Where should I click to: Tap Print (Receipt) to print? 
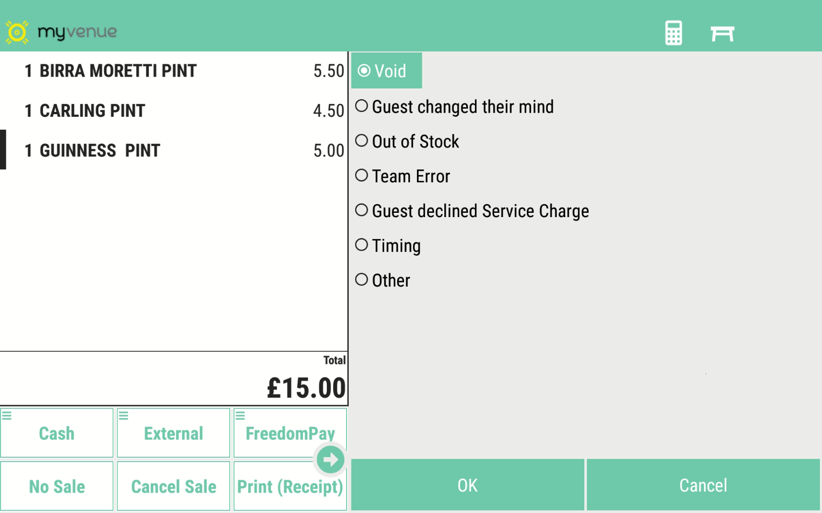pyautogui.click(x=290, y=486)
